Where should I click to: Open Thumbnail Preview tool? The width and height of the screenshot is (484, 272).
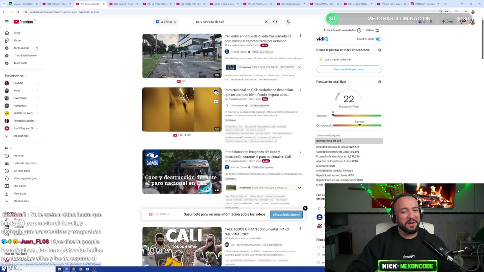(x=25, y=56)
